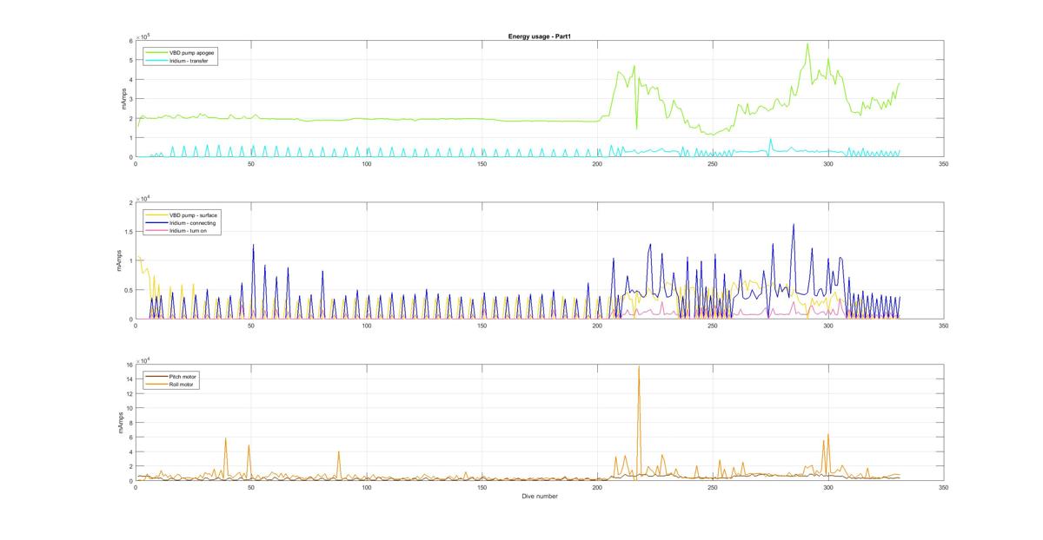The height and width of the screenshot is (540, 1043).
Task: Click the "6" y-tick label on the top plot
Action: 130,41
